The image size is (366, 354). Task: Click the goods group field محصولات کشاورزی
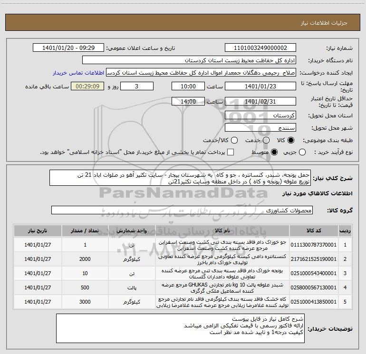(x=182, y=210)
